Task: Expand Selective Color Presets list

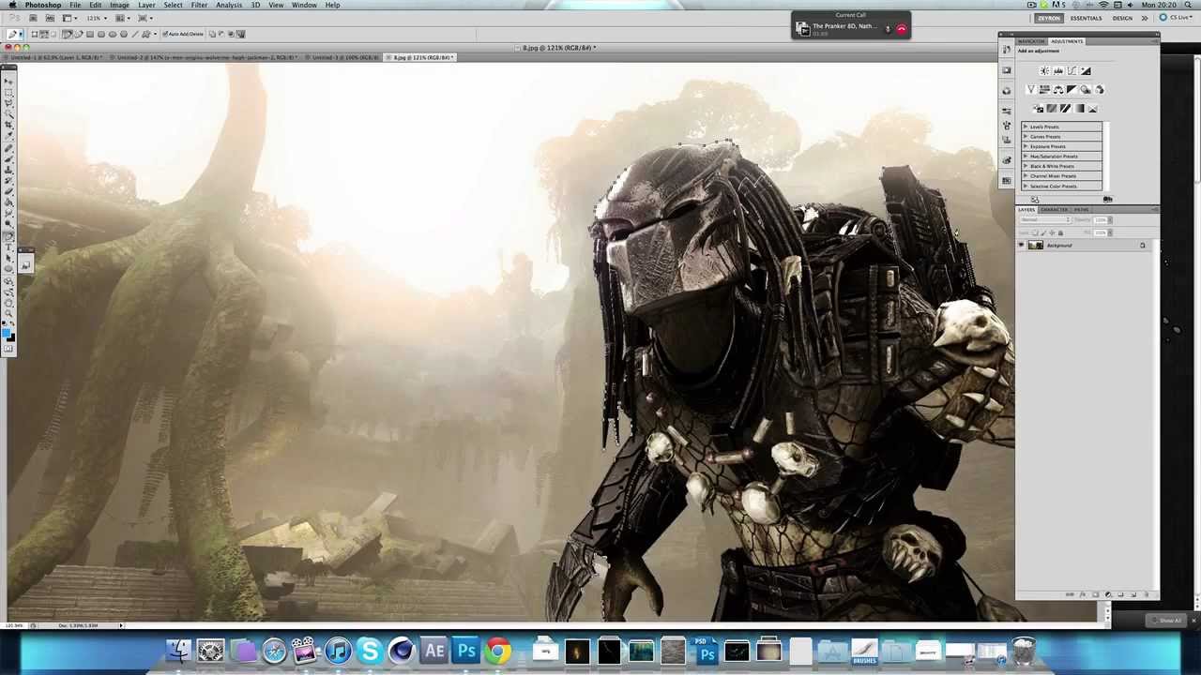Action: pyautogui.click(x=1026, y=186)
